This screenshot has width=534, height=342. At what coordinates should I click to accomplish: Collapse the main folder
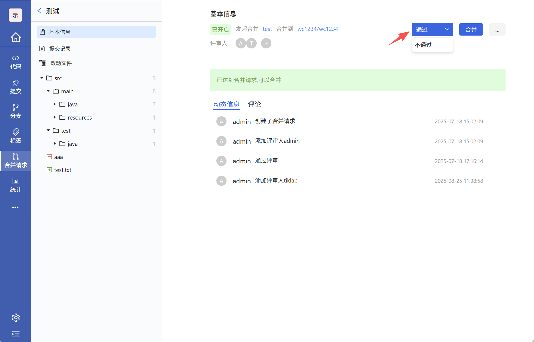tap(48, 91)
